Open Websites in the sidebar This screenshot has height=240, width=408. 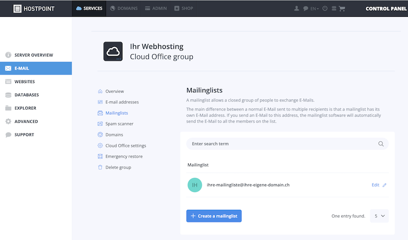tap(36, 82)
